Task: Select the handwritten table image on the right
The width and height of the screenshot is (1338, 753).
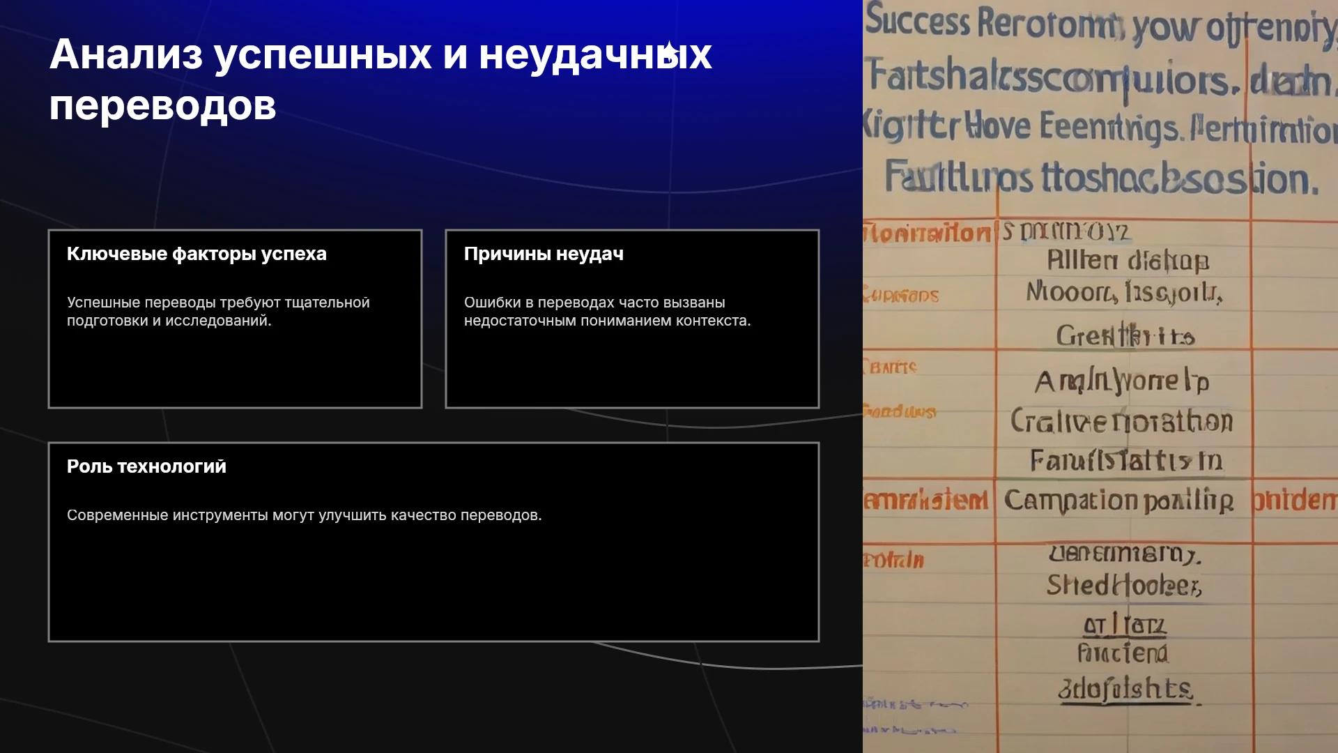Action: 1100,376
